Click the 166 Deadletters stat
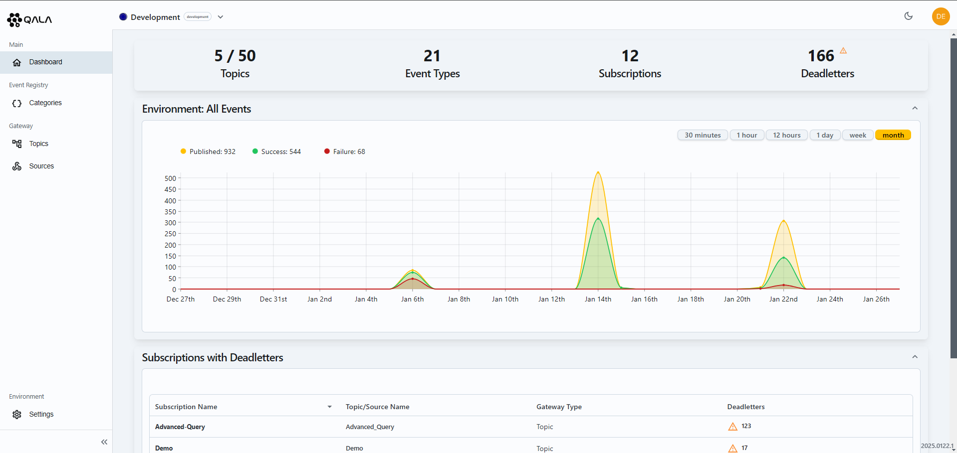The image size is (957, 453). pyautogui.click(x=828, y=64)
